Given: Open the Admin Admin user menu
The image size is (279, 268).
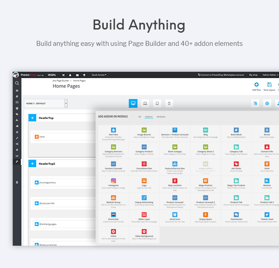Looking at the screenshot, I should click(x=270, y=75).
